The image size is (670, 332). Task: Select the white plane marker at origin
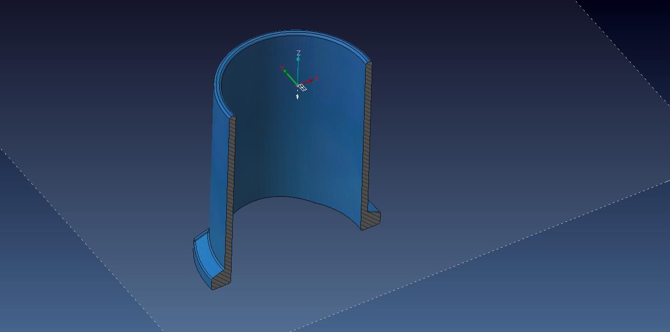coord(302,88)
